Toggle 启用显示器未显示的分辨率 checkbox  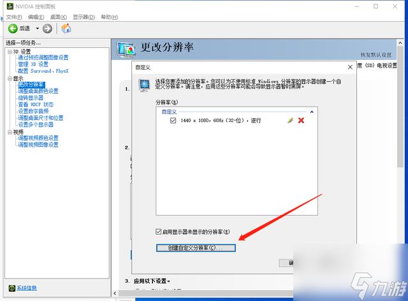158,231
